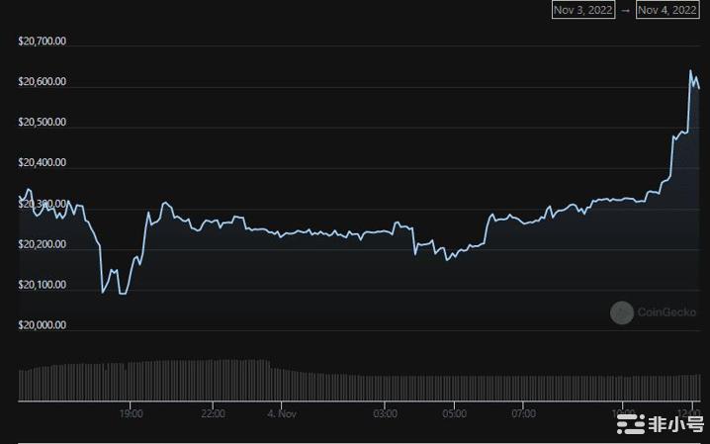This screenshot has height=444, width=710.
Task: Click the "4. Nov" date axis label
Action: coord(283,412)
